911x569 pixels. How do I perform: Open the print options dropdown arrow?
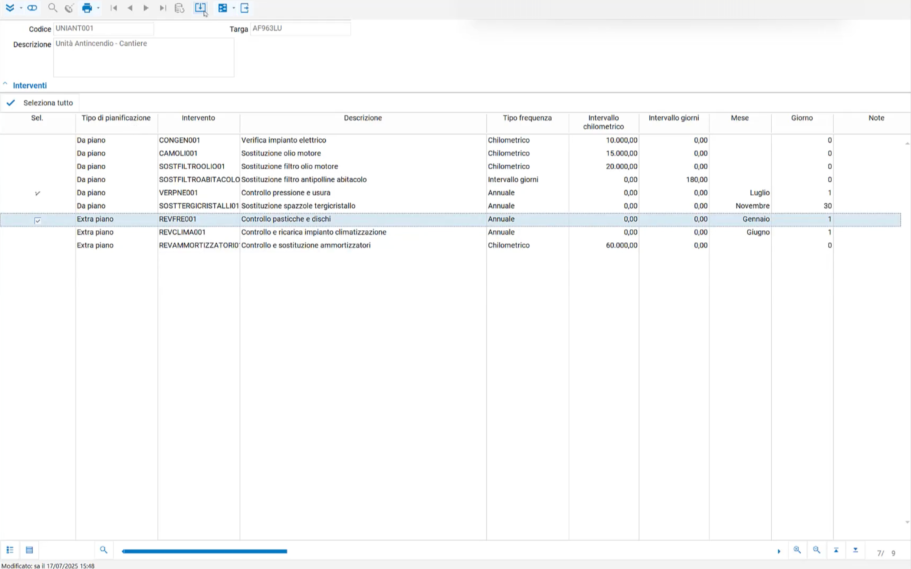tap(98, 8)
